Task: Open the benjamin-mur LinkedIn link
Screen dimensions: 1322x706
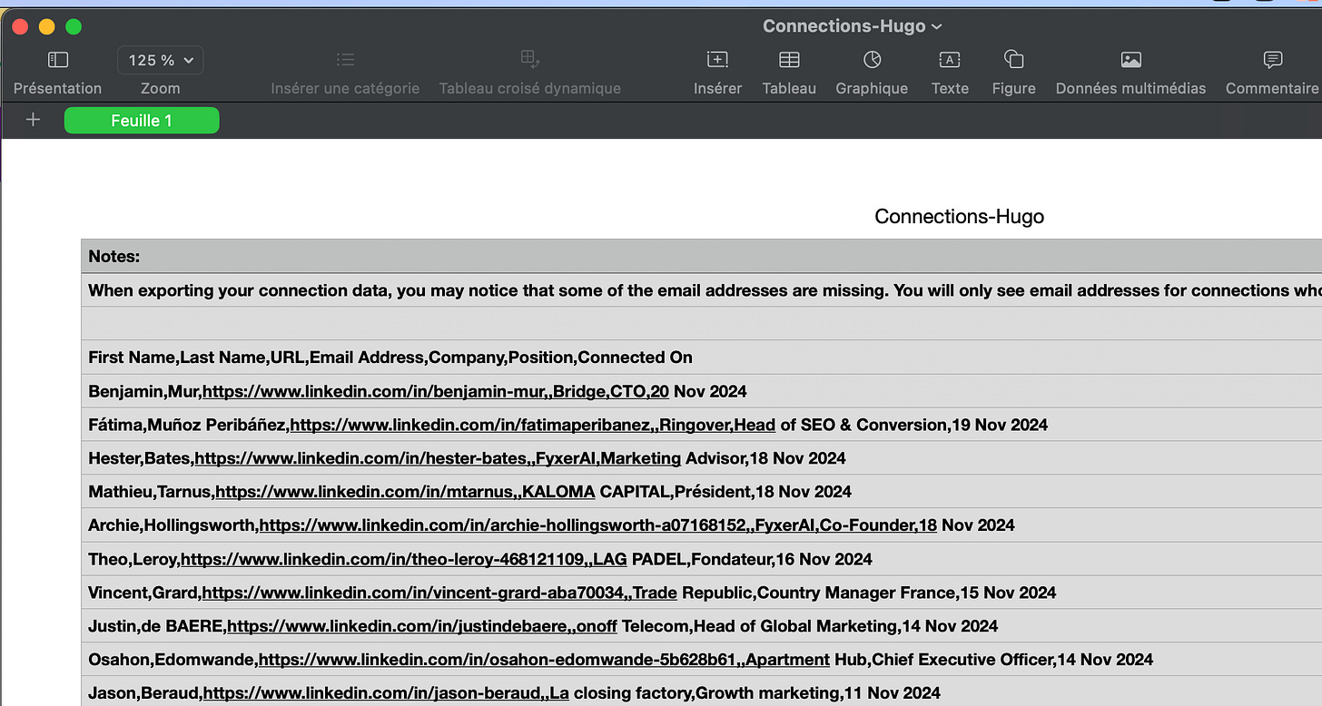Action: tap(436, 392)
